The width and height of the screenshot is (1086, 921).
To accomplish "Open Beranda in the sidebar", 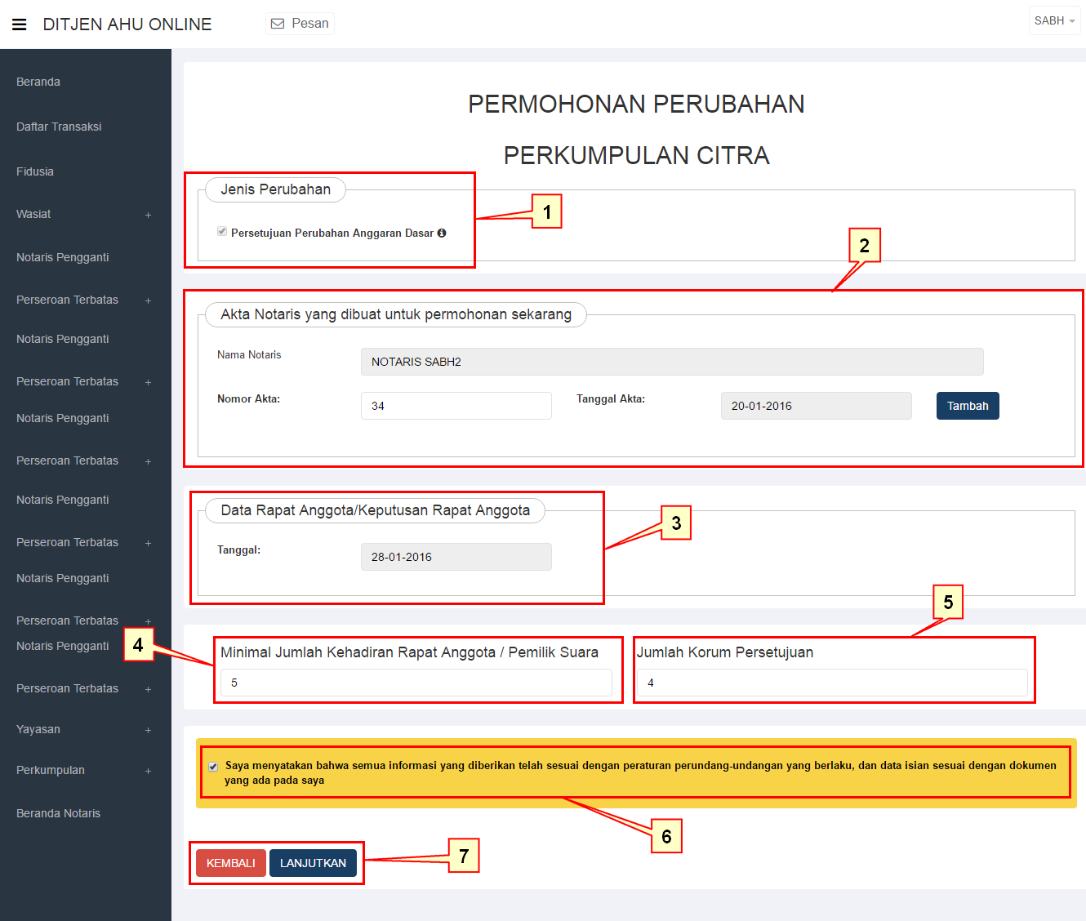I will (x=38, y=82).
